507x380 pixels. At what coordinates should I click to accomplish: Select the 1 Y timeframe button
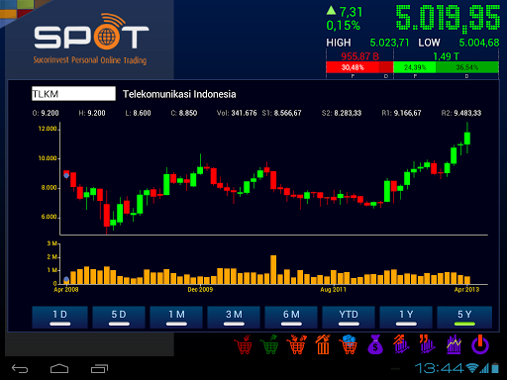[x=406, y=317]
